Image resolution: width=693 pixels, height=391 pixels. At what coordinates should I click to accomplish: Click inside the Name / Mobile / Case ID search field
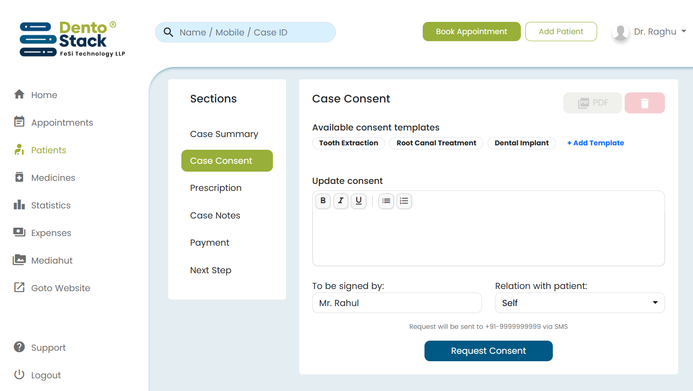tap(245, 32)
